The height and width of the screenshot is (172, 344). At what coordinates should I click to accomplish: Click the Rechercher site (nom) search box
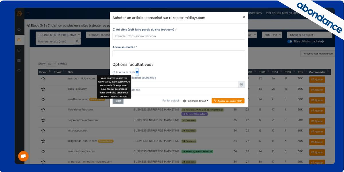(x=55, y=42)
